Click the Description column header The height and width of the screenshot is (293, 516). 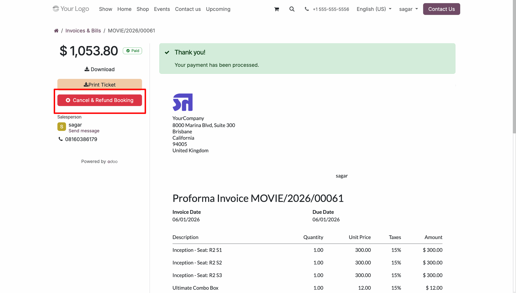pyautogui.click(x=185, y=237)
